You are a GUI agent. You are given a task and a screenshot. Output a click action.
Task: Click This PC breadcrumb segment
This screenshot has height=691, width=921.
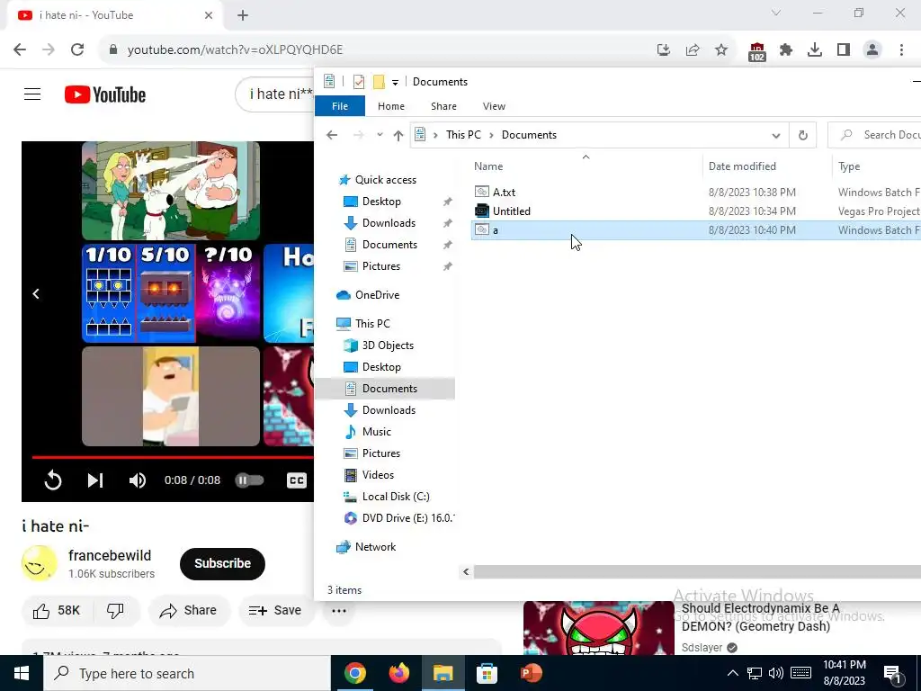click(x=463, y=135)
